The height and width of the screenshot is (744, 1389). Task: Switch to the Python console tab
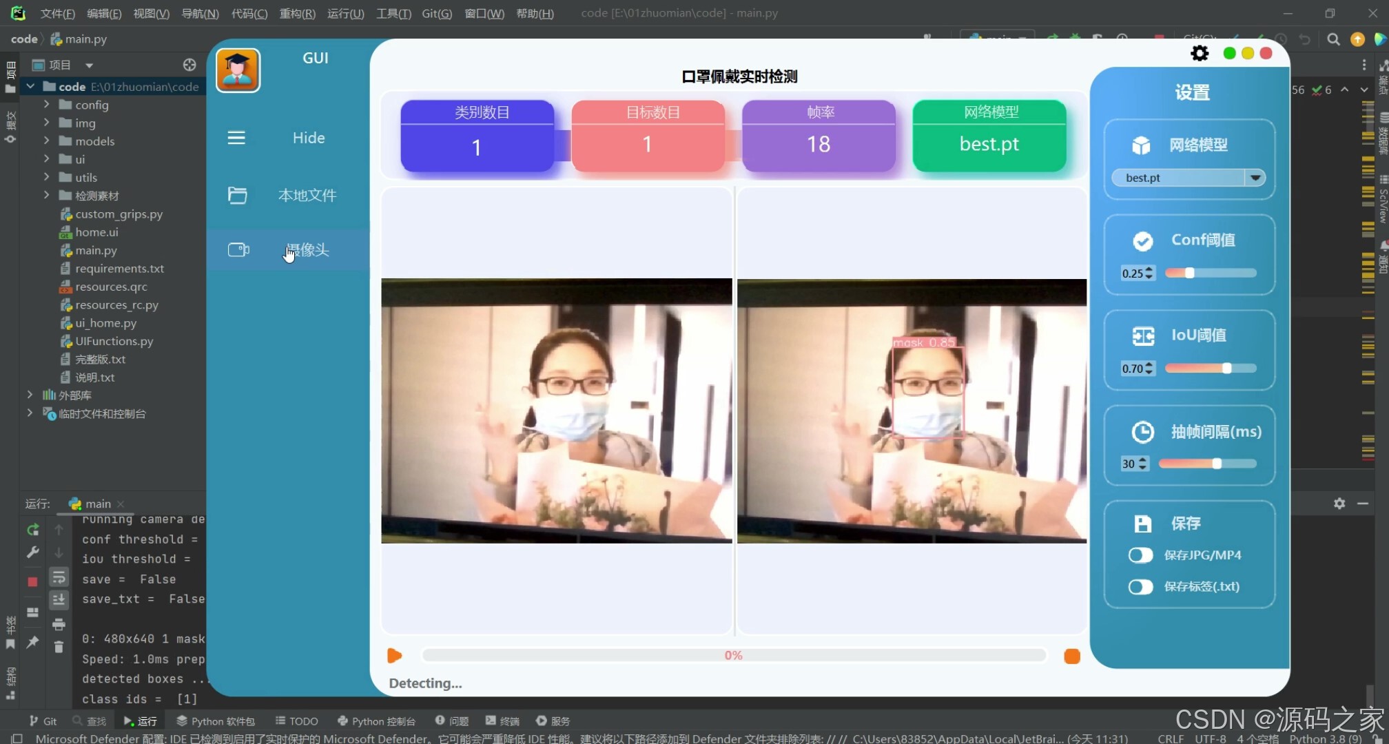click(x=377, y=721)
